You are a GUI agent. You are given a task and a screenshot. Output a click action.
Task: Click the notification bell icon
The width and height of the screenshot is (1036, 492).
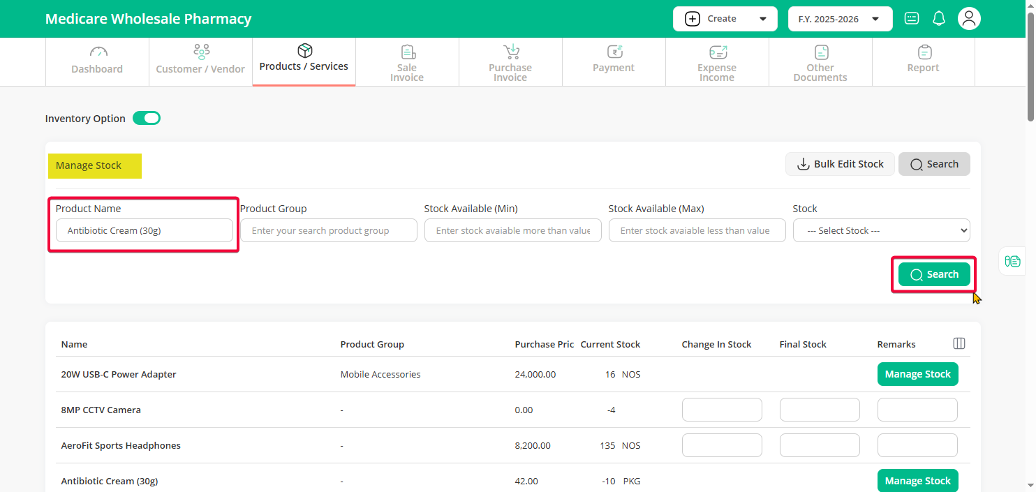(939, 19)
